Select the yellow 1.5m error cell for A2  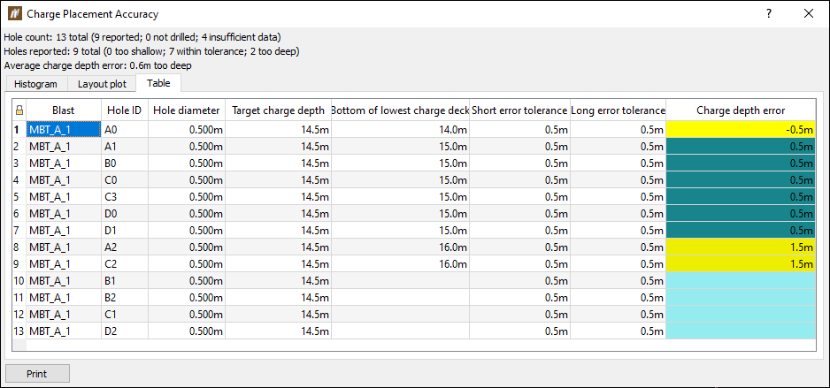[x=741, y=247]
